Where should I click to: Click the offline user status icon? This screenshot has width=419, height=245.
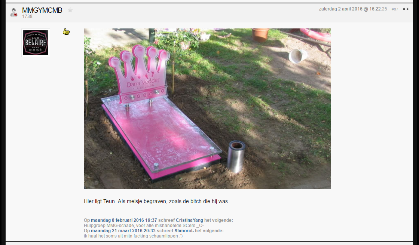13,12
